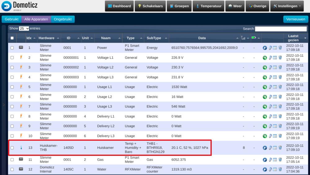Click green add arrow for Delivery L3
This screenshot has width=310, height=175.
265,136
